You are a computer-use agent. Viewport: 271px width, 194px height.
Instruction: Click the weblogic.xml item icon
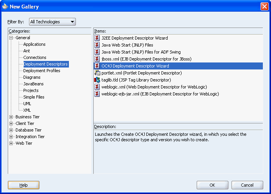tap(97, 87)
